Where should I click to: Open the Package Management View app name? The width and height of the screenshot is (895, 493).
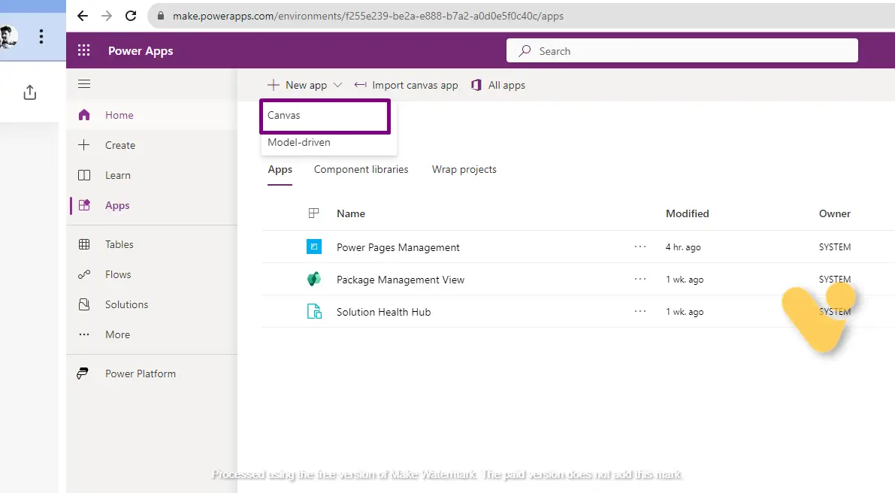pos(401,280)
